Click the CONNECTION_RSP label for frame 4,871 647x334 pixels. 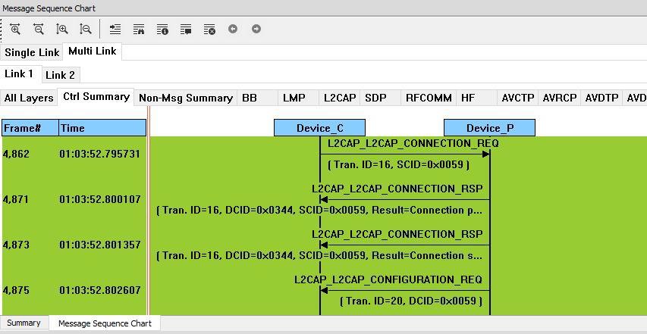tap(397, 189)
